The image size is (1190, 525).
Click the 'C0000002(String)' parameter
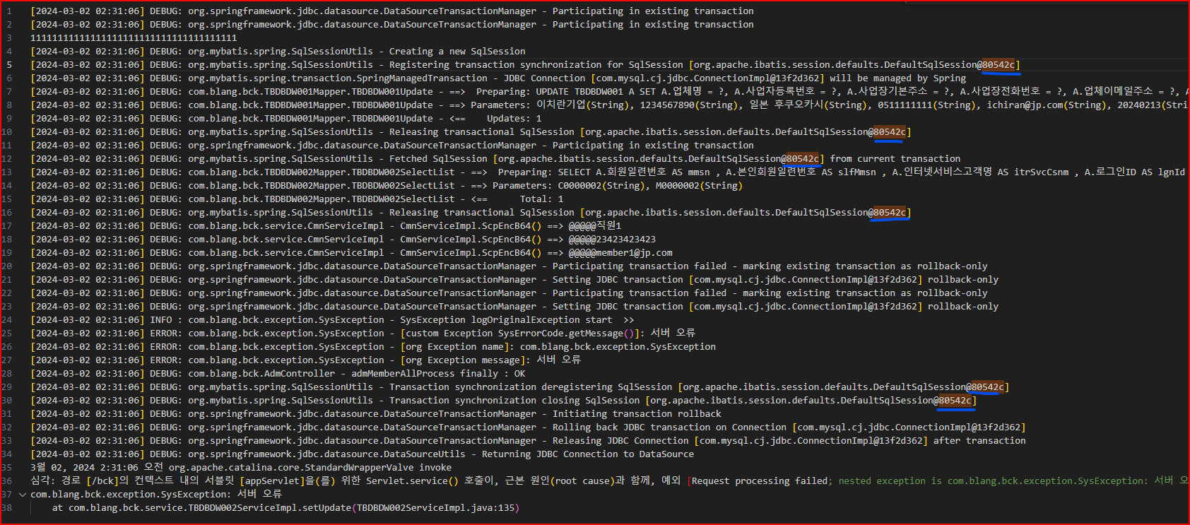[x=601, y=186]
